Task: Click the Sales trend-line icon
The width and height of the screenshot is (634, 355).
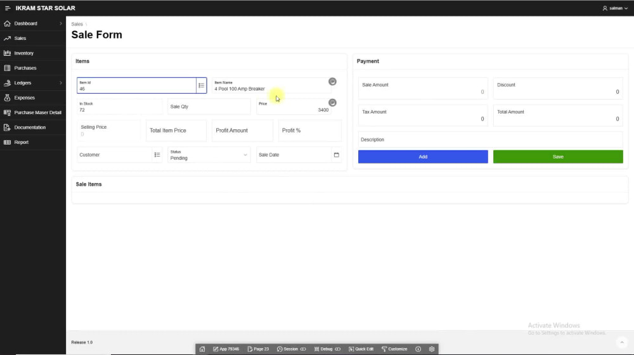Action: click(7, 39)
